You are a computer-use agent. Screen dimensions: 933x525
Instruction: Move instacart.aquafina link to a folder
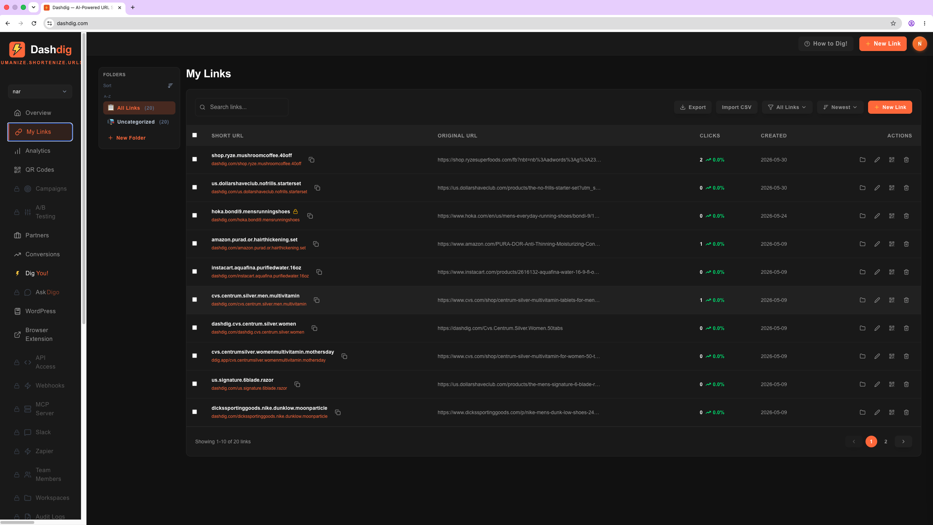tap(863, 272)
